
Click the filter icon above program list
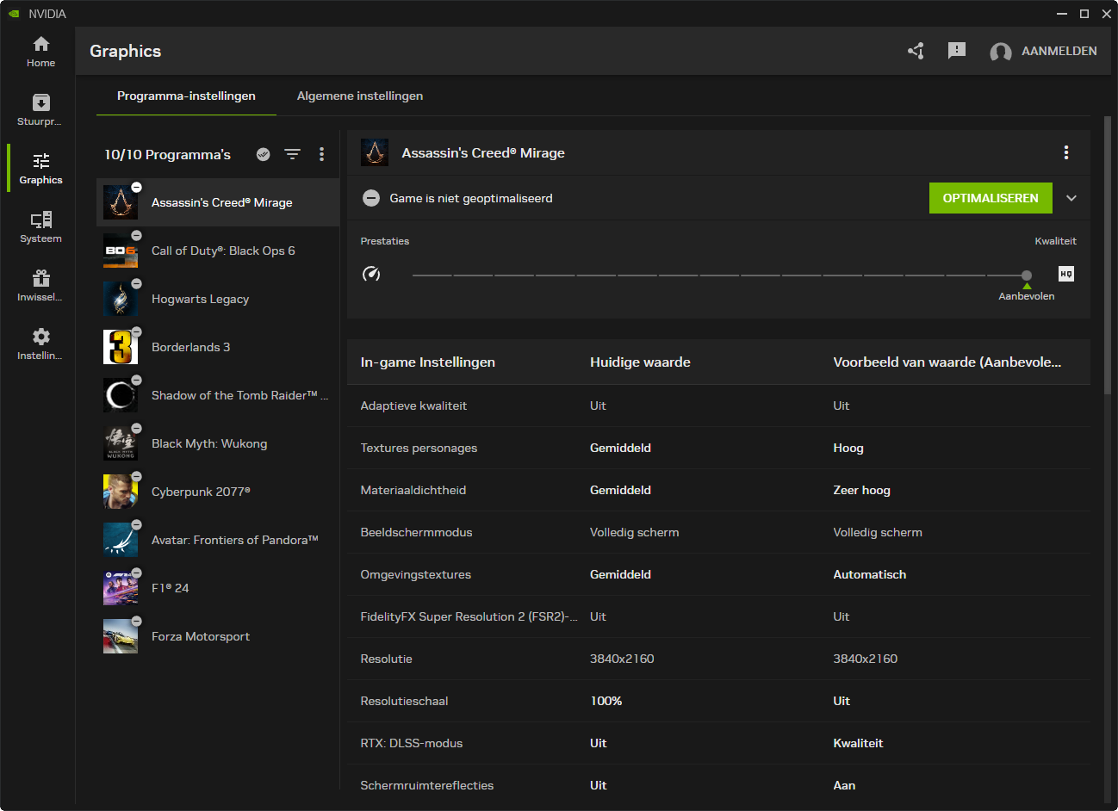click(293, 154)
